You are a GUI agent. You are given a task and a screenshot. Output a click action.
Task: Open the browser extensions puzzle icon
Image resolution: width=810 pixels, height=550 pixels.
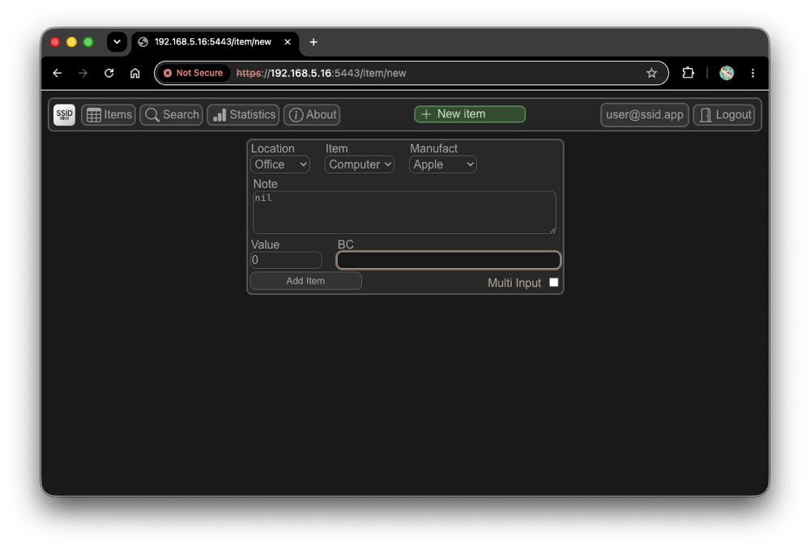coord(688,73)
